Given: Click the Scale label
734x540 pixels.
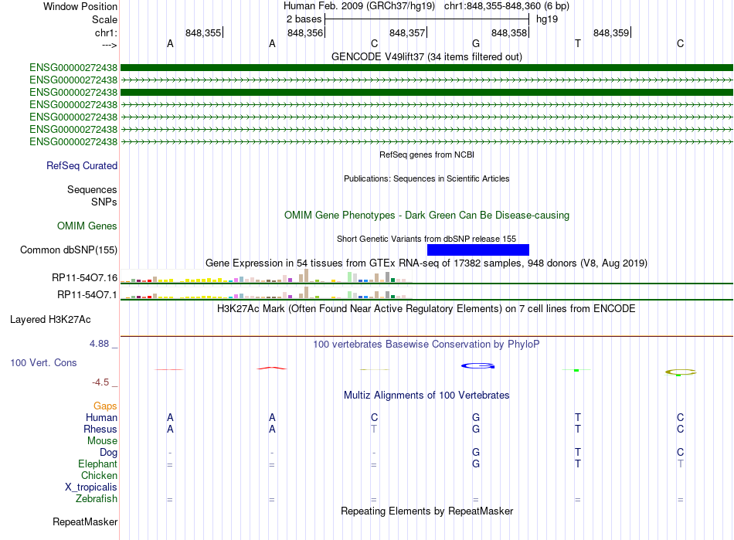Looking at the screenshot, I should coord(104,19).
